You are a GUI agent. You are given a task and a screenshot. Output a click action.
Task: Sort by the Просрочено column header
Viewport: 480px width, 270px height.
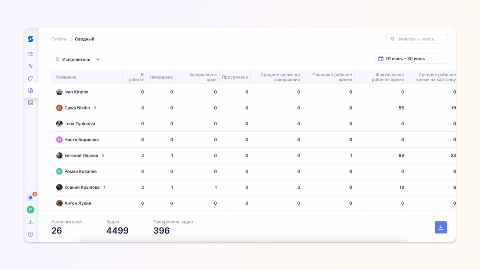(x=234, y=77)
